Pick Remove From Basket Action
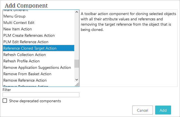 [27, 74]
